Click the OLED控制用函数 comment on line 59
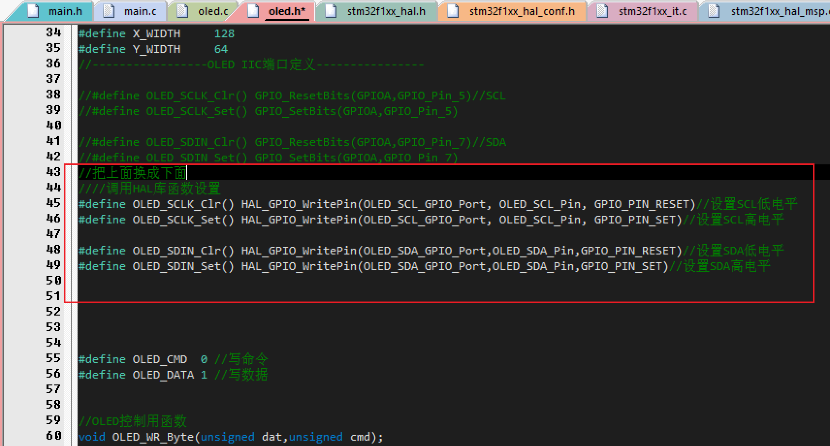The height and width of the screenshot is (446, 830). [x=132, y=421]
